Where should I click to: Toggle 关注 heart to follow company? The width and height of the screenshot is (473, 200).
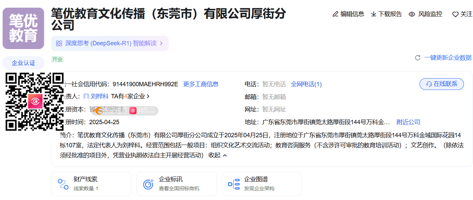click(455, 14)
